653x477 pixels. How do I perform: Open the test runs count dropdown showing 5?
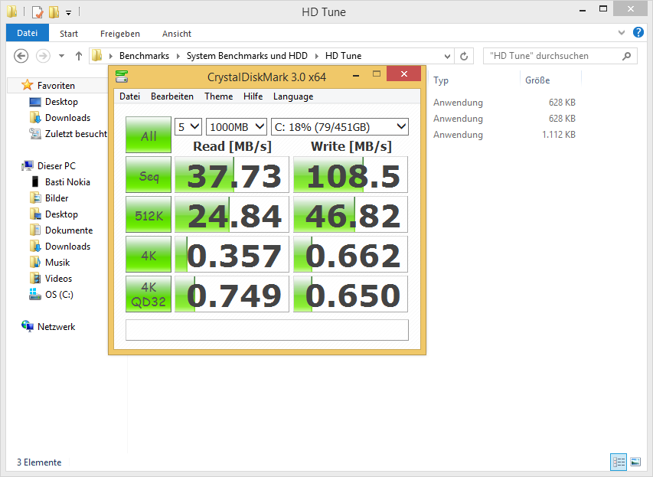(x=188, y=126)
